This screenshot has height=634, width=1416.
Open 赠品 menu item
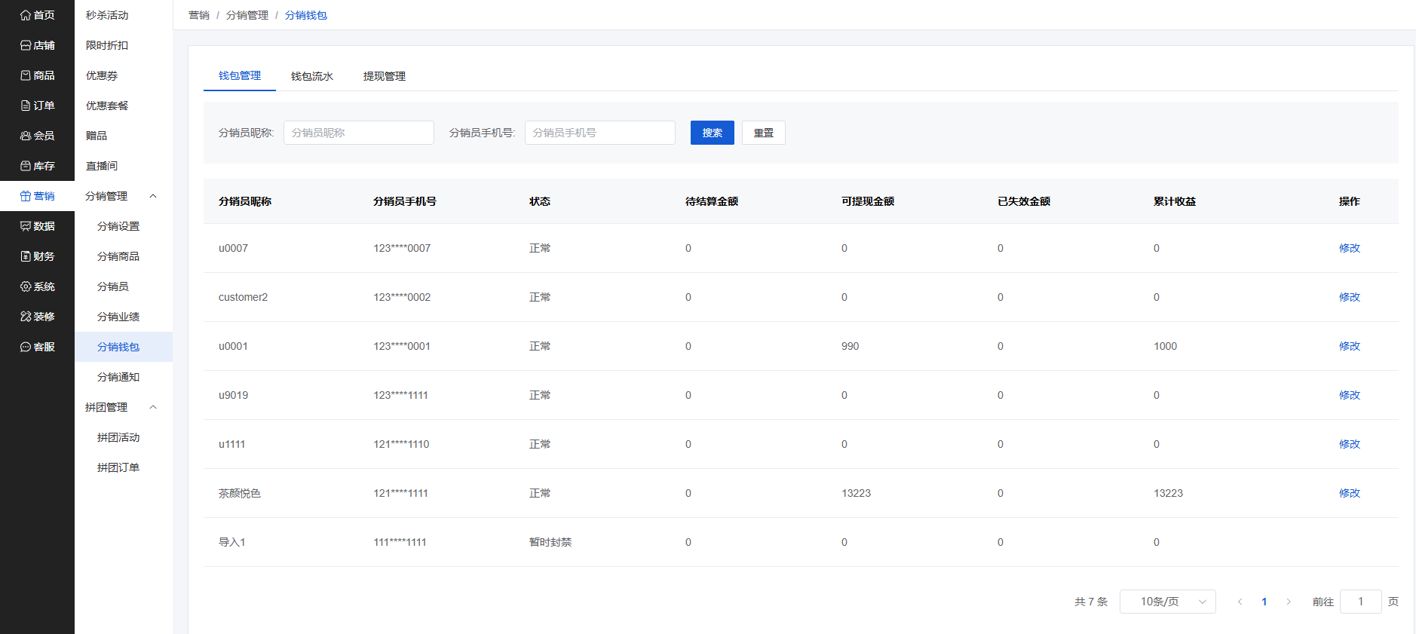pos(97,136)
